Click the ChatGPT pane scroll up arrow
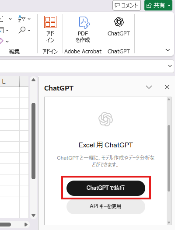Viewport: 175px width, 230px height. pos(169,99)
